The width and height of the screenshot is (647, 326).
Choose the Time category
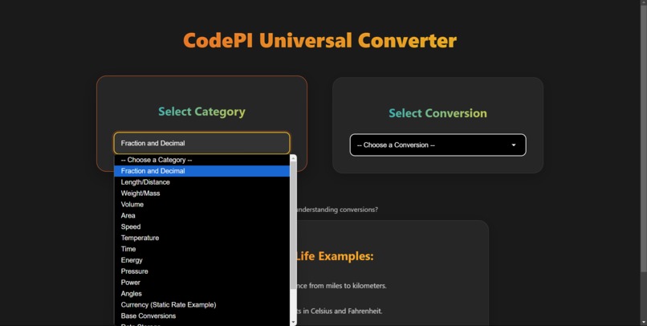click(x=201, y=249)
